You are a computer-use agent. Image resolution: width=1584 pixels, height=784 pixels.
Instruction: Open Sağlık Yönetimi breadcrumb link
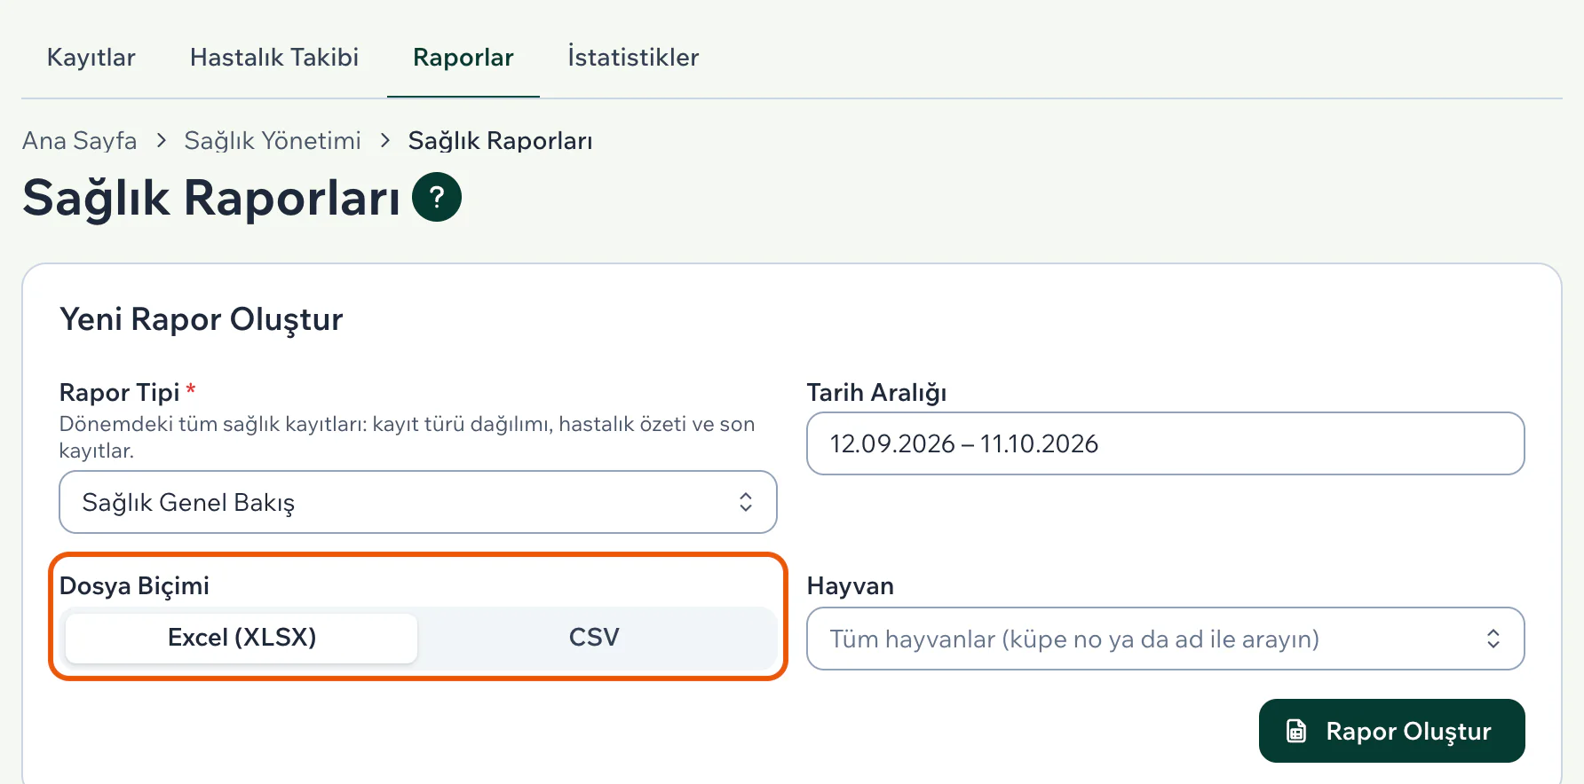(273, 141)
